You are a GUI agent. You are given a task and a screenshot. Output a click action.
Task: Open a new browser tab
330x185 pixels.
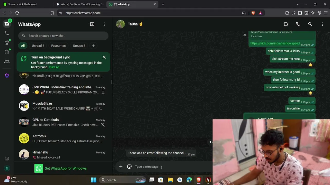[163, 4]
